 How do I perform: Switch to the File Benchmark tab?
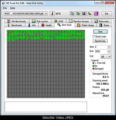(17, 21)
